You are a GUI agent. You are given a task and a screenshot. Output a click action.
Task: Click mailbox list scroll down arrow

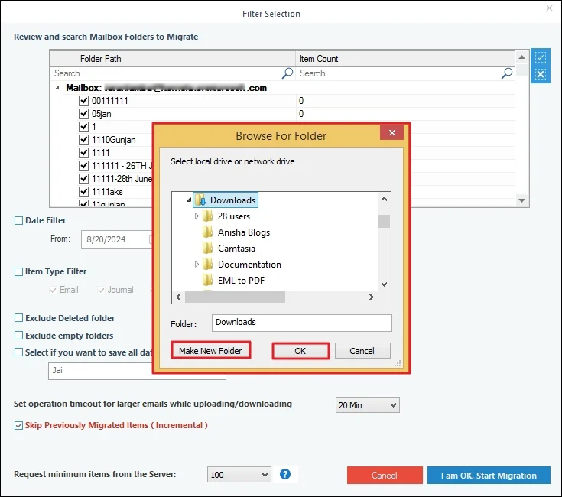pos(521,200)
